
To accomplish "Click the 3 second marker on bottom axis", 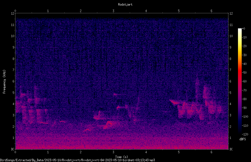I will pyautogui.click(x=113, y=152).
